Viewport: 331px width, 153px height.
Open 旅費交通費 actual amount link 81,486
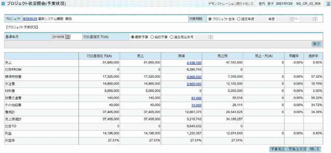click(197, 98)
